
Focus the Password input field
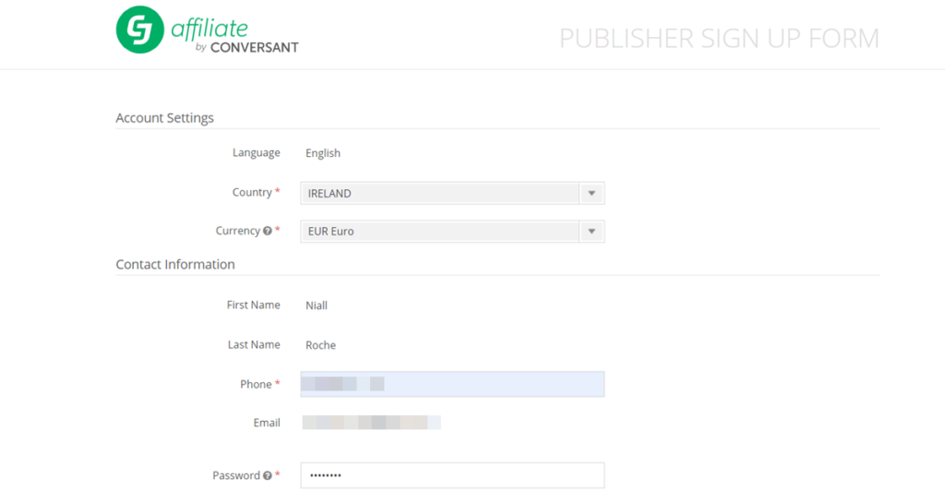click(452, 475)
